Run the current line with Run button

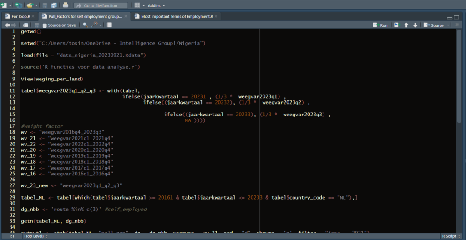(380, 25)
